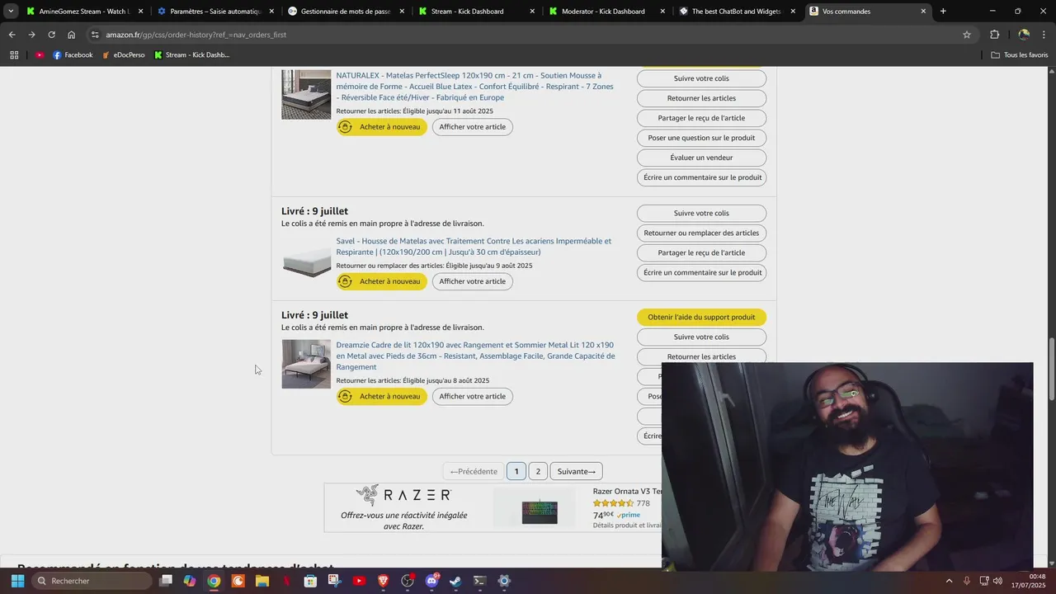Reload the Amazon orders page
The height and width of the screenshot is (594, 1056).
(x=51, y=35)
